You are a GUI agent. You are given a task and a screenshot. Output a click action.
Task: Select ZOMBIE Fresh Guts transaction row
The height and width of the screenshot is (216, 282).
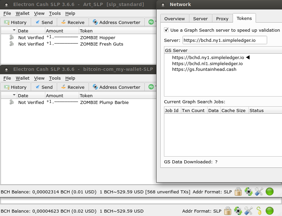coord(78,44)
